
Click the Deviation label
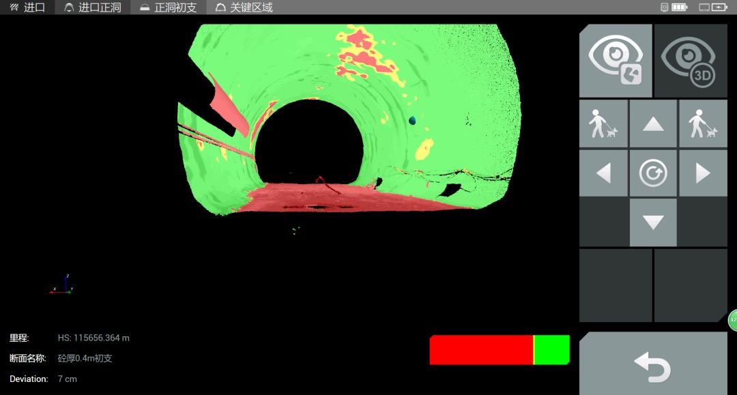29,379
